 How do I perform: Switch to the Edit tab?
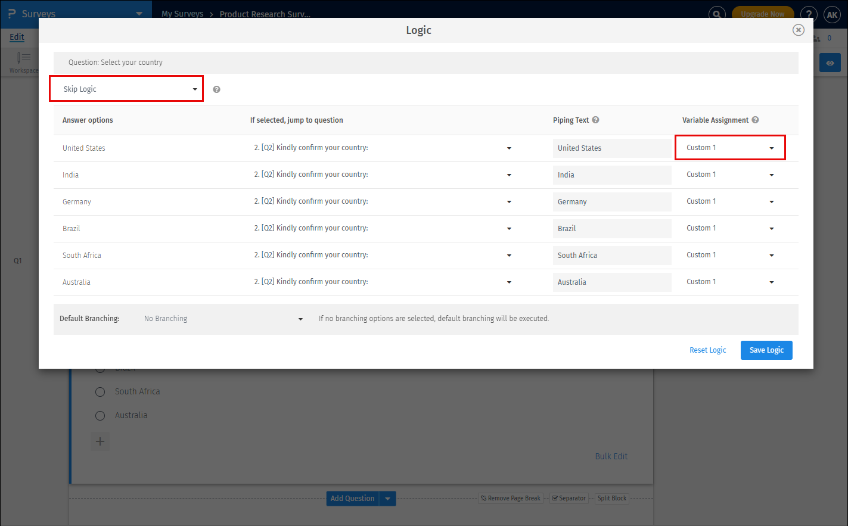[x=17, y=37]
